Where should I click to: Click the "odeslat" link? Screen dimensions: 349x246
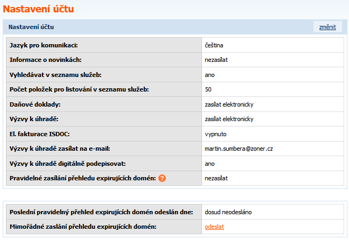(214, 227)
